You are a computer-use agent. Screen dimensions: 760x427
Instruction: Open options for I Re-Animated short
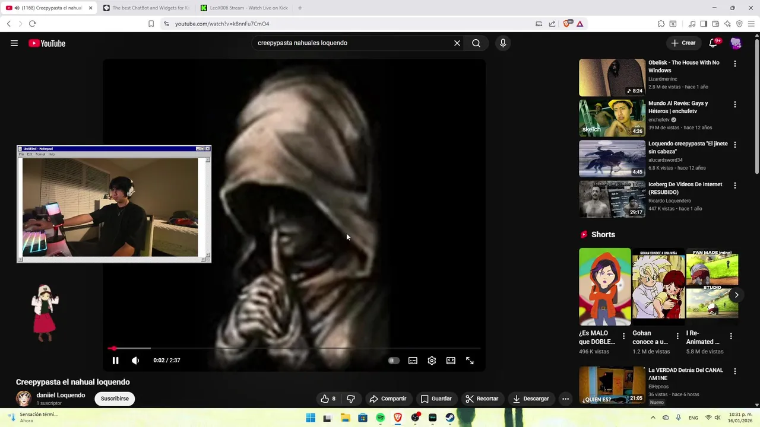(x=731, y=336)
